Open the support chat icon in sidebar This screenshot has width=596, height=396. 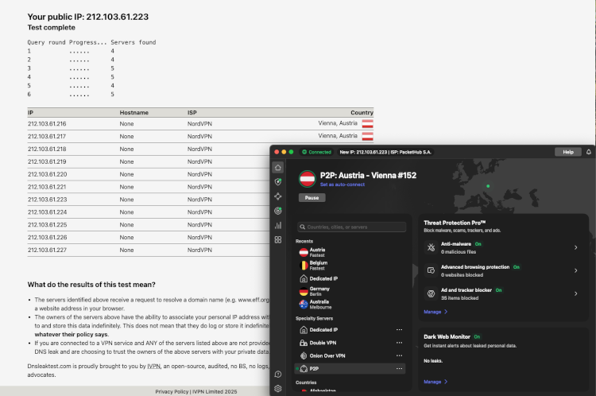[278, 375]
